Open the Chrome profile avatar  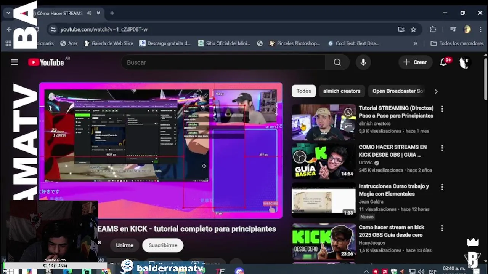[x=467, y=29]
